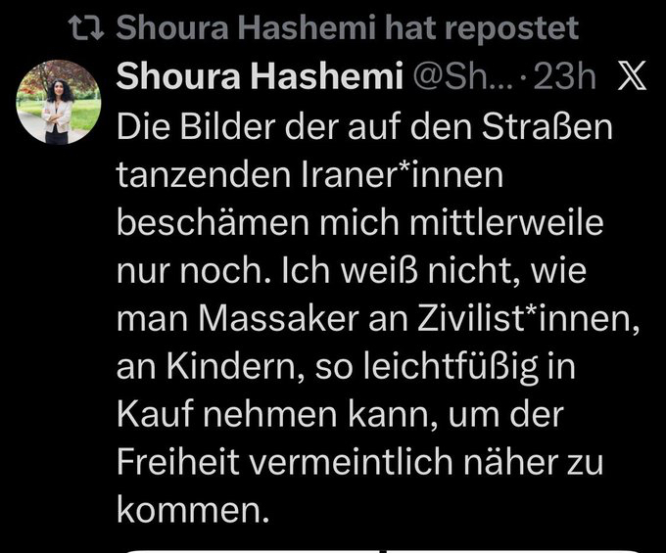Click the word "Zivilist*innen"
The height and width of the screenshot is (553, 666).
[534, 320]
